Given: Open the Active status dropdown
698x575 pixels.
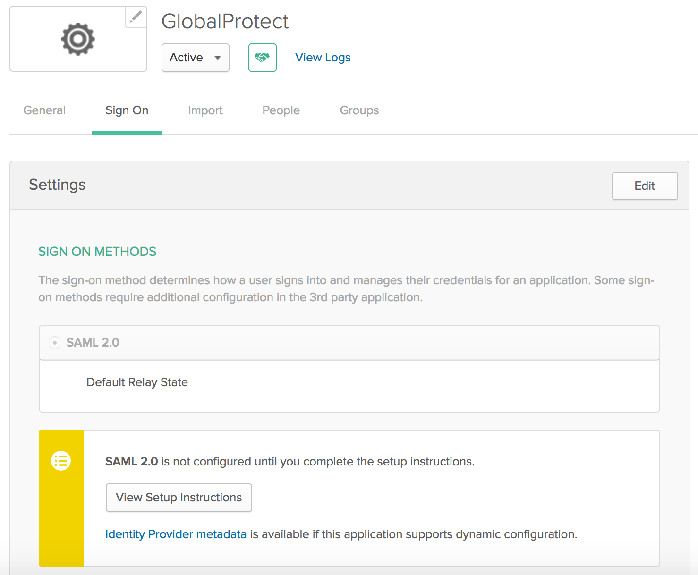Looking at the screenshot, I should pos(195,58).
